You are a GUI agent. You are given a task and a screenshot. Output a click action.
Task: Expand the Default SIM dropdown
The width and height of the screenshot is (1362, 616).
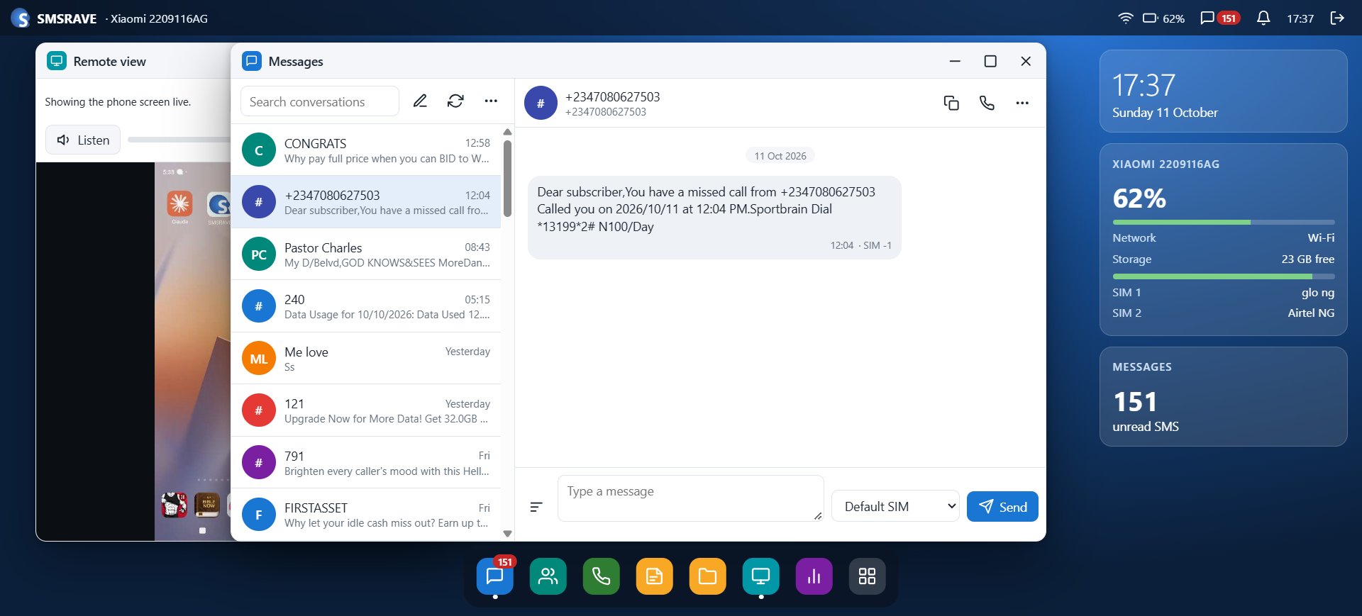pyautogui.click(x=895, y=506)
